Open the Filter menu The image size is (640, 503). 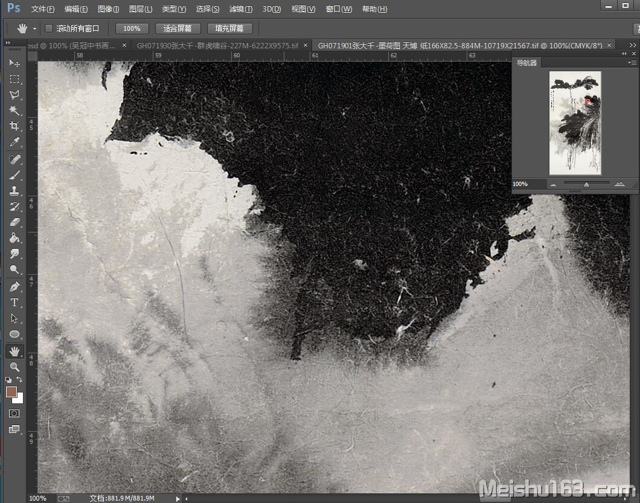tap(241, 8)
